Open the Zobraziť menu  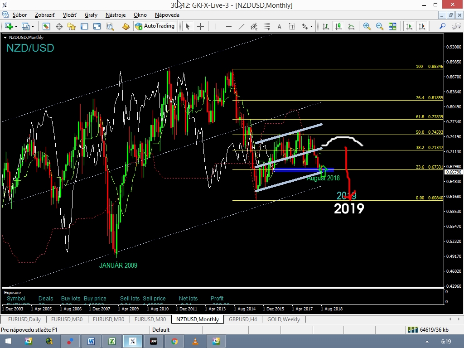(45, 15)
